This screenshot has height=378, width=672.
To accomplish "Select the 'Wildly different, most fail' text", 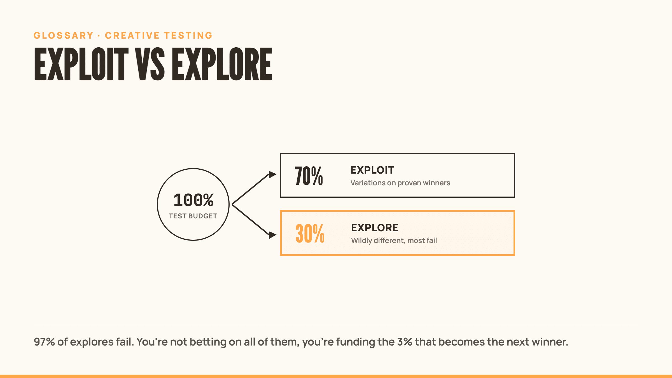I will (x=394, y=241).
